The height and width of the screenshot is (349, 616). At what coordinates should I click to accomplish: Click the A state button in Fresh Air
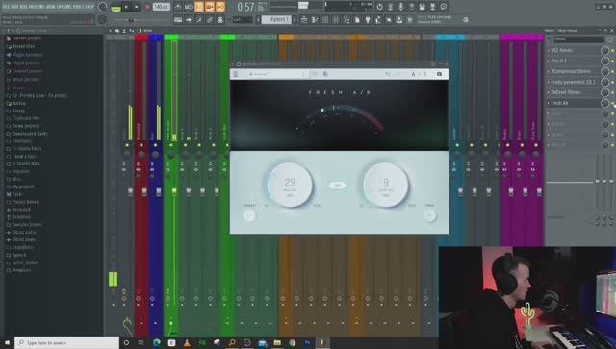point(413,74)
